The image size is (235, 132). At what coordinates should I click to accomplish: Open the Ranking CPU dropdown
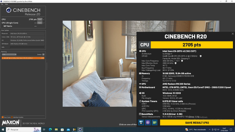tap(9, 55)
